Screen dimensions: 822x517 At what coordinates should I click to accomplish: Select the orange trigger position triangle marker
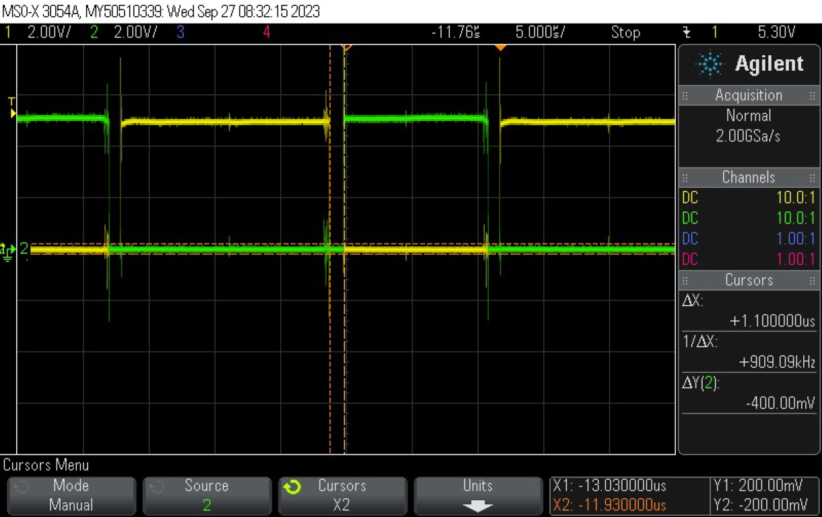500,48
